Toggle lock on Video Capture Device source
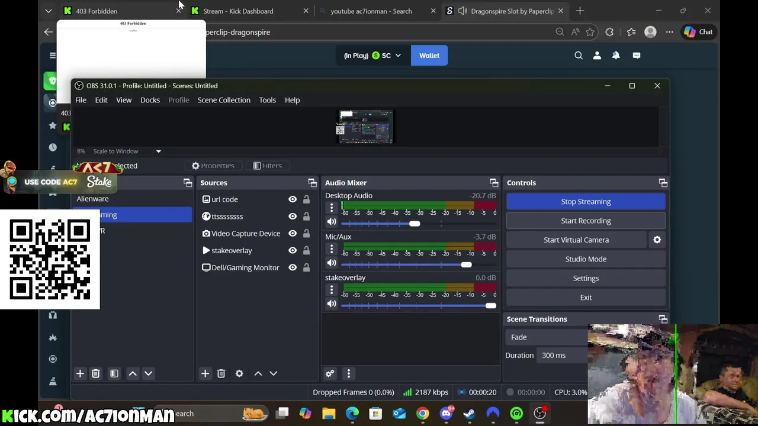The height and width of the screenshot is (426, 758). pyautogui.click(x=306, y=234)
